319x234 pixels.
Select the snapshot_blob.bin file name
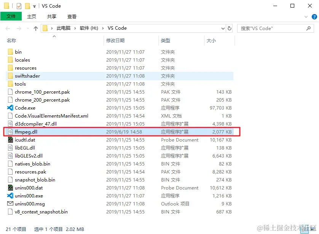pyautogui.click(x=35, y=180)
